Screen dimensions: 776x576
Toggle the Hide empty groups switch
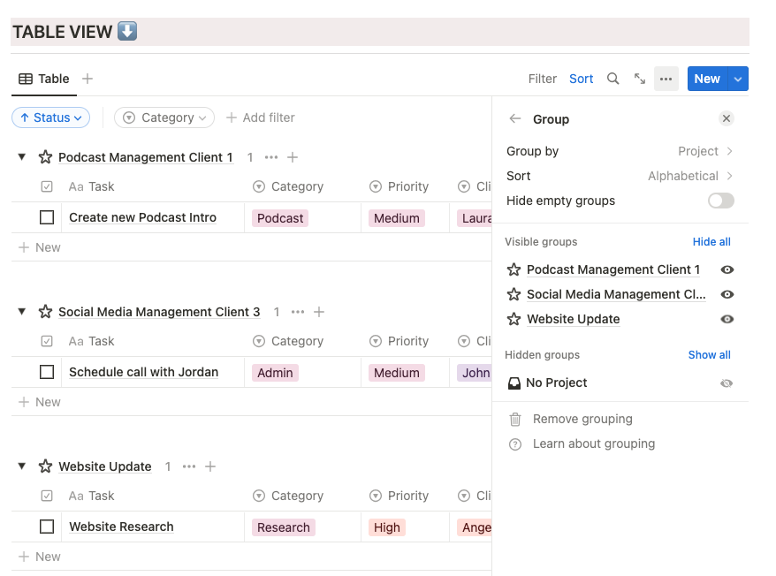(720, 201)
